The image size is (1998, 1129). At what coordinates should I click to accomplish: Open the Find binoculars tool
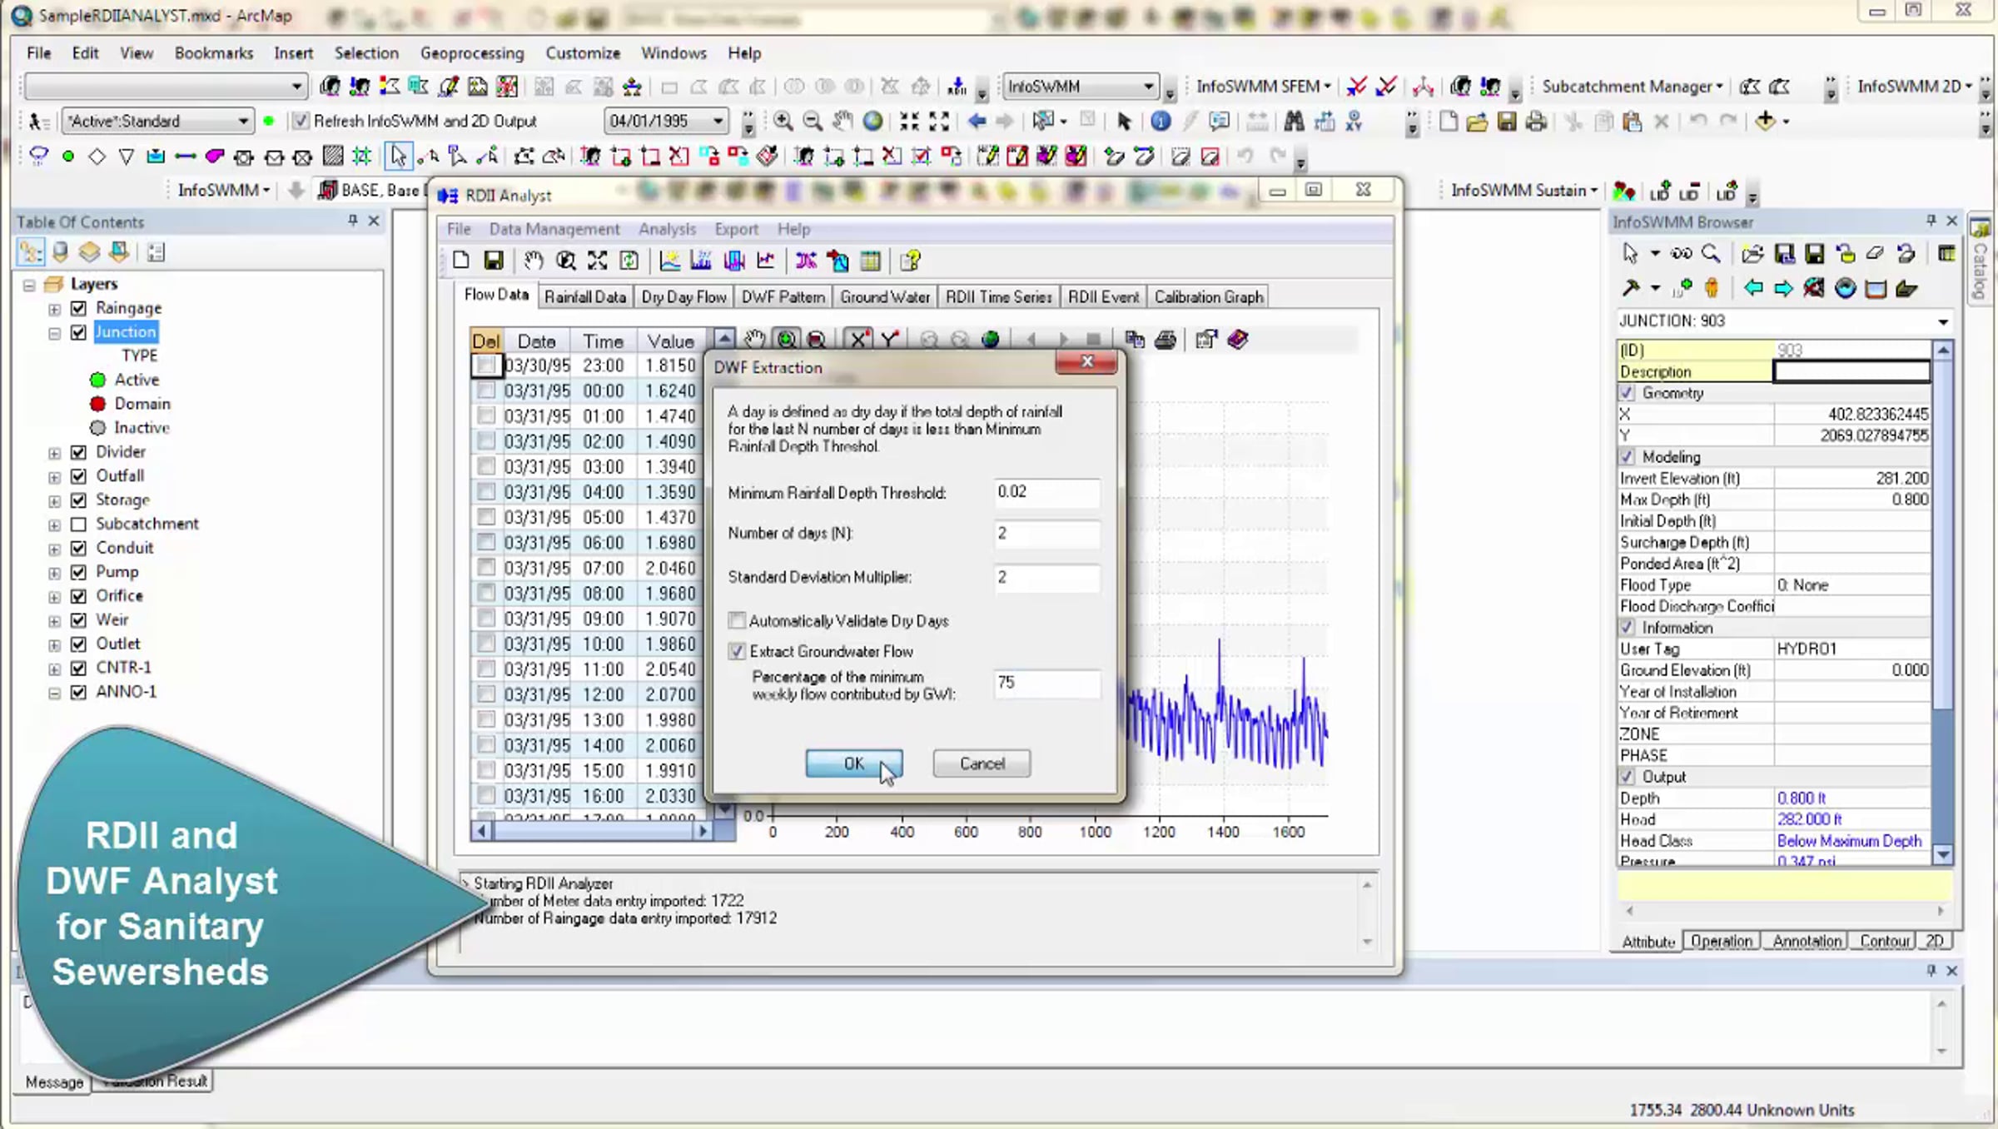[1294, 122]
